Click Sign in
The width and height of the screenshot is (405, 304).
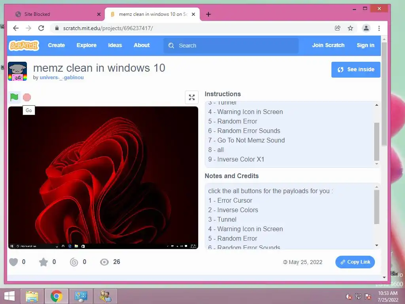coord(365,45)
